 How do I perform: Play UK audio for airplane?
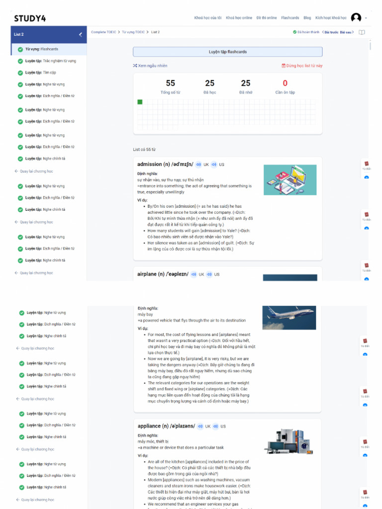193,274
